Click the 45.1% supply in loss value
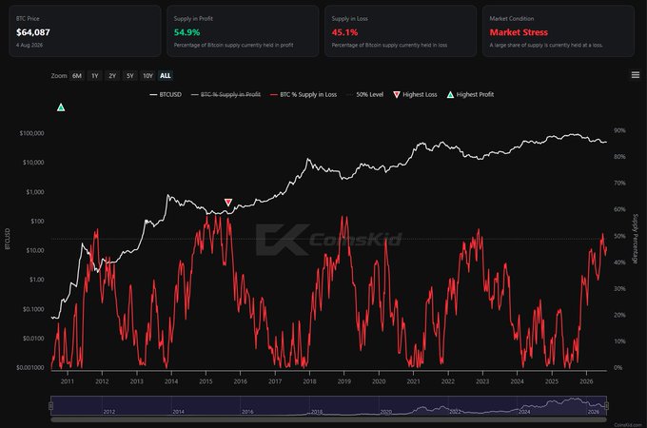Screen dimensions: 647x428 pyautogui.click(x=344, y=32)
